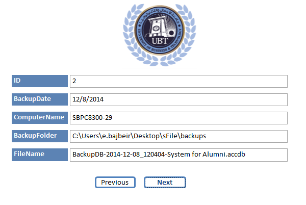Click the FileName label
The image size is (306, 205).
tap(40, 155)
